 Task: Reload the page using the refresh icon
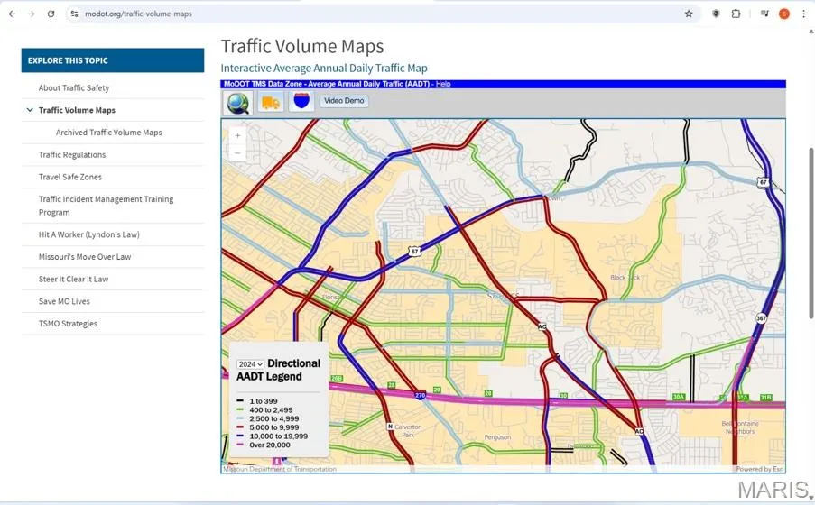coord(51,14)
